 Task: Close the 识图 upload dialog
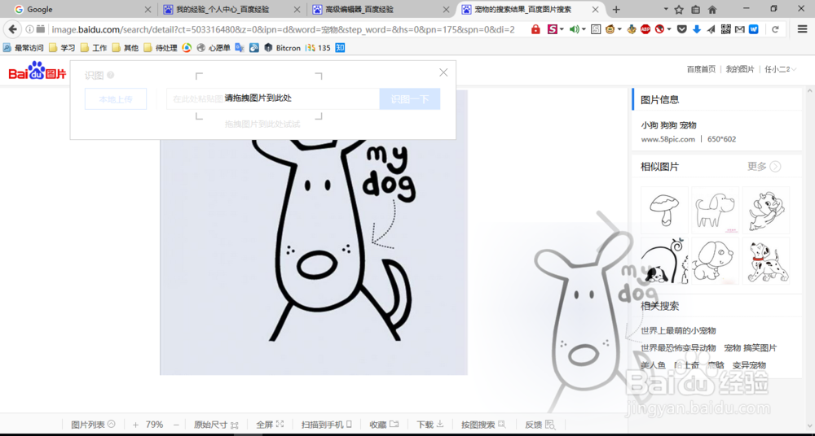443,72
